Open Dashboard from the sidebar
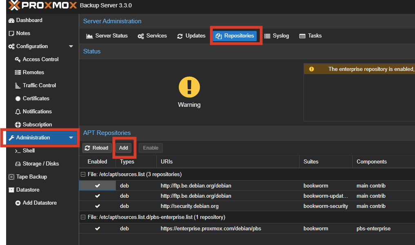The height and width of the screenshot is (245, 415). coord(29,20)
